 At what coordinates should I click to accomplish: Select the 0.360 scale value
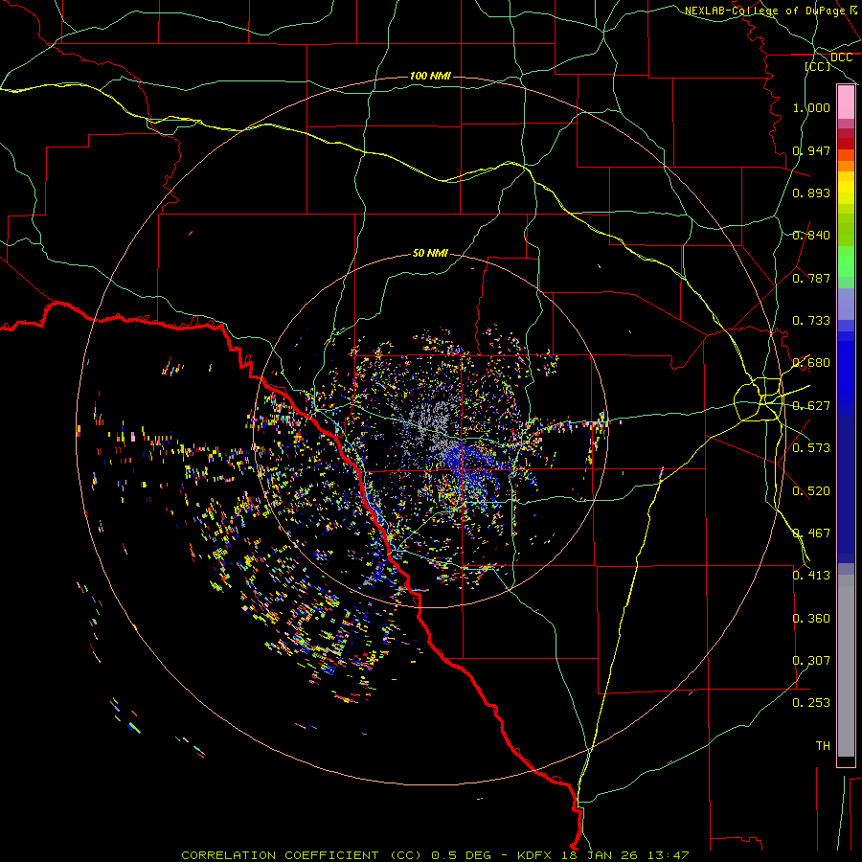coord(811,619)
